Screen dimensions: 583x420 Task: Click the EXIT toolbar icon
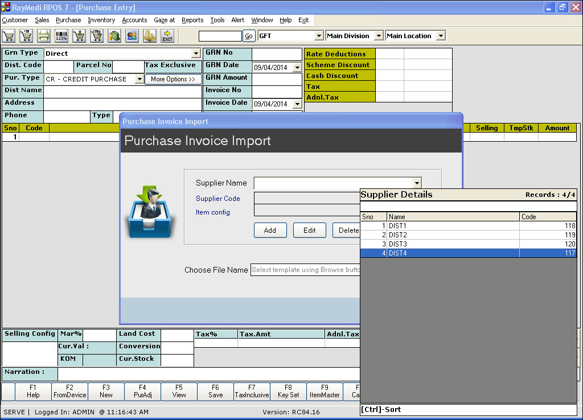[x=167, y=36]
